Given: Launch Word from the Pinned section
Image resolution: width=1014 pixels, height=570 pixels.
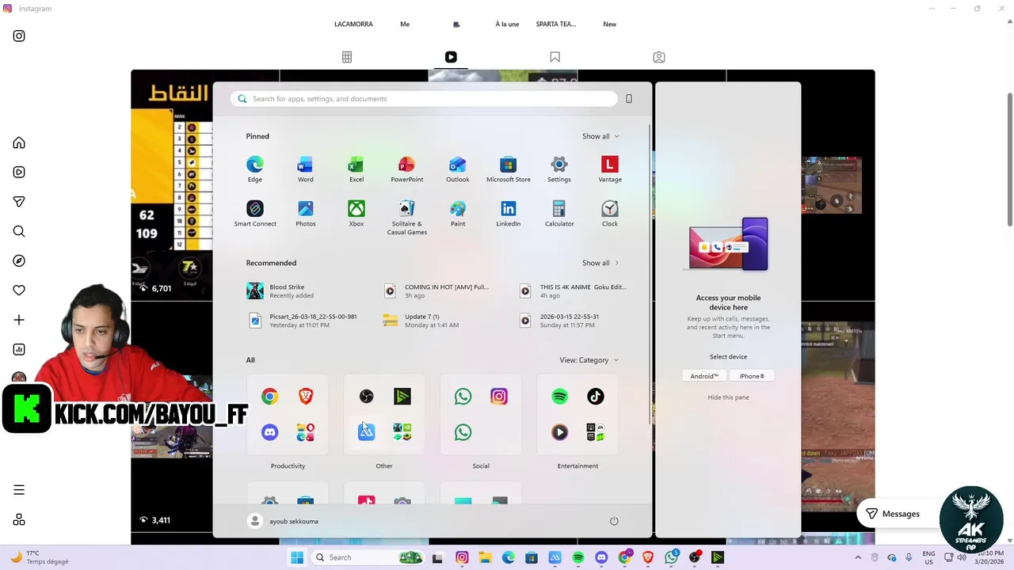Looking at the screenshot, I should (x=305, y=169).
